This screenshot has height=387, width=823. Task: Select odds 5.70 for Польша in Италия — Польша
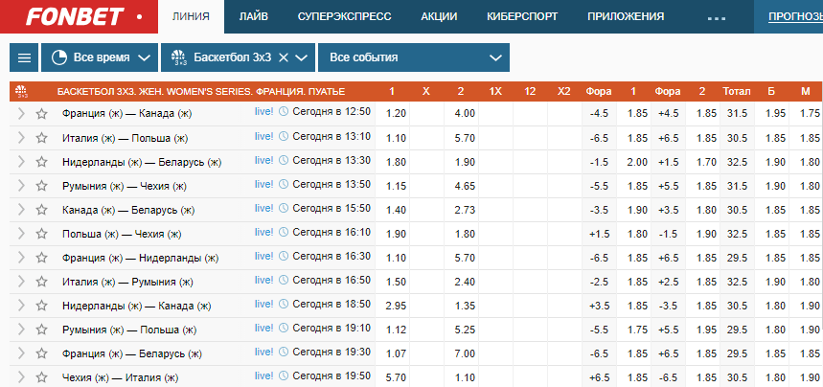(461, 138)
